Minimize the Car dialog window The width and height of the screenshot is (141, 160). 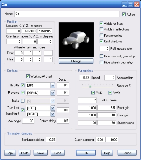click(x=124, y=5)
